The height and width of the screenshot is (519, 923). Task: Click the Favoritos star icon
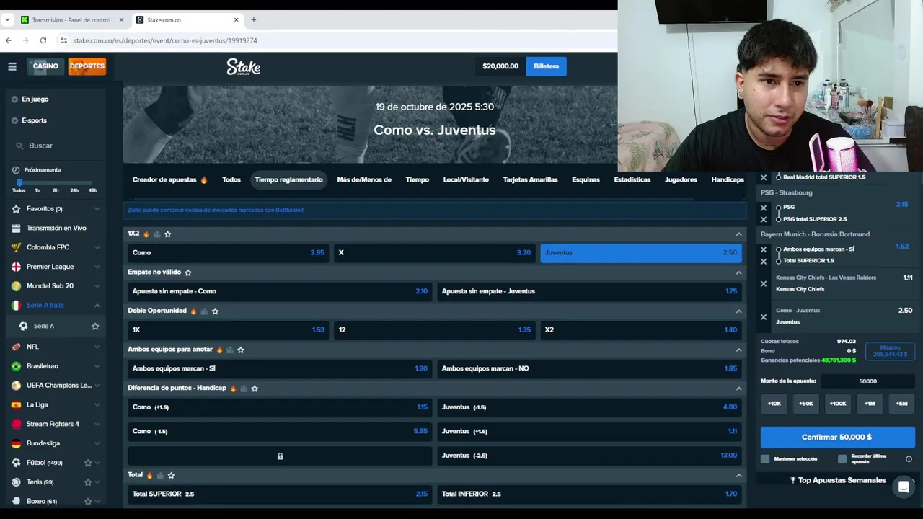(x=16, y=209)
